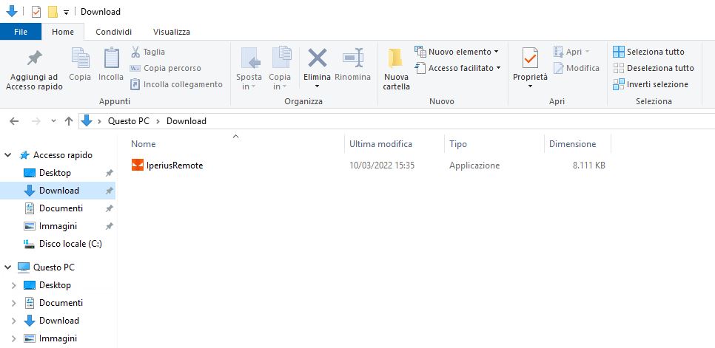Click the Aggiungi ad Accesso rapido pin icon
The image size is (715, 348).
click(x=34, y=58)
